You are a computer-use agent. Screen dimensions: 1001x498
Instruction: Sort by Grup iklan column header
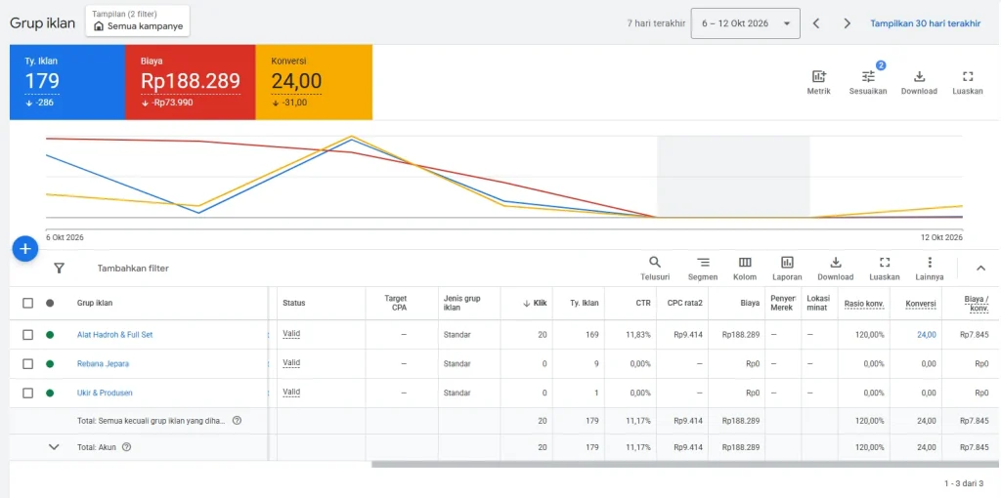[x=95, y=303]
